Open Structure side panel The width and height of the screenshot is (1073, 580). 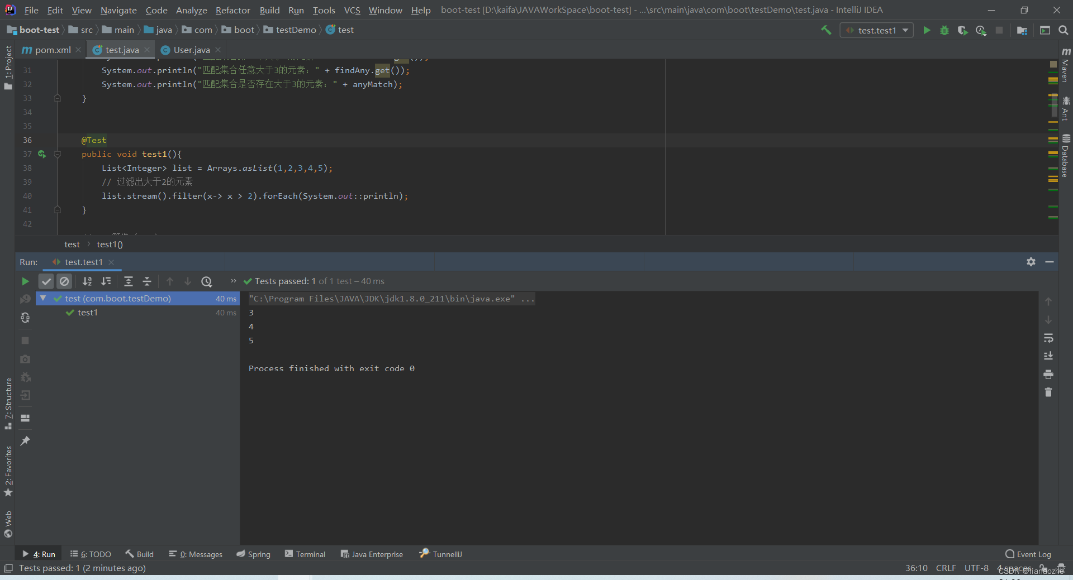click(8, 403)
